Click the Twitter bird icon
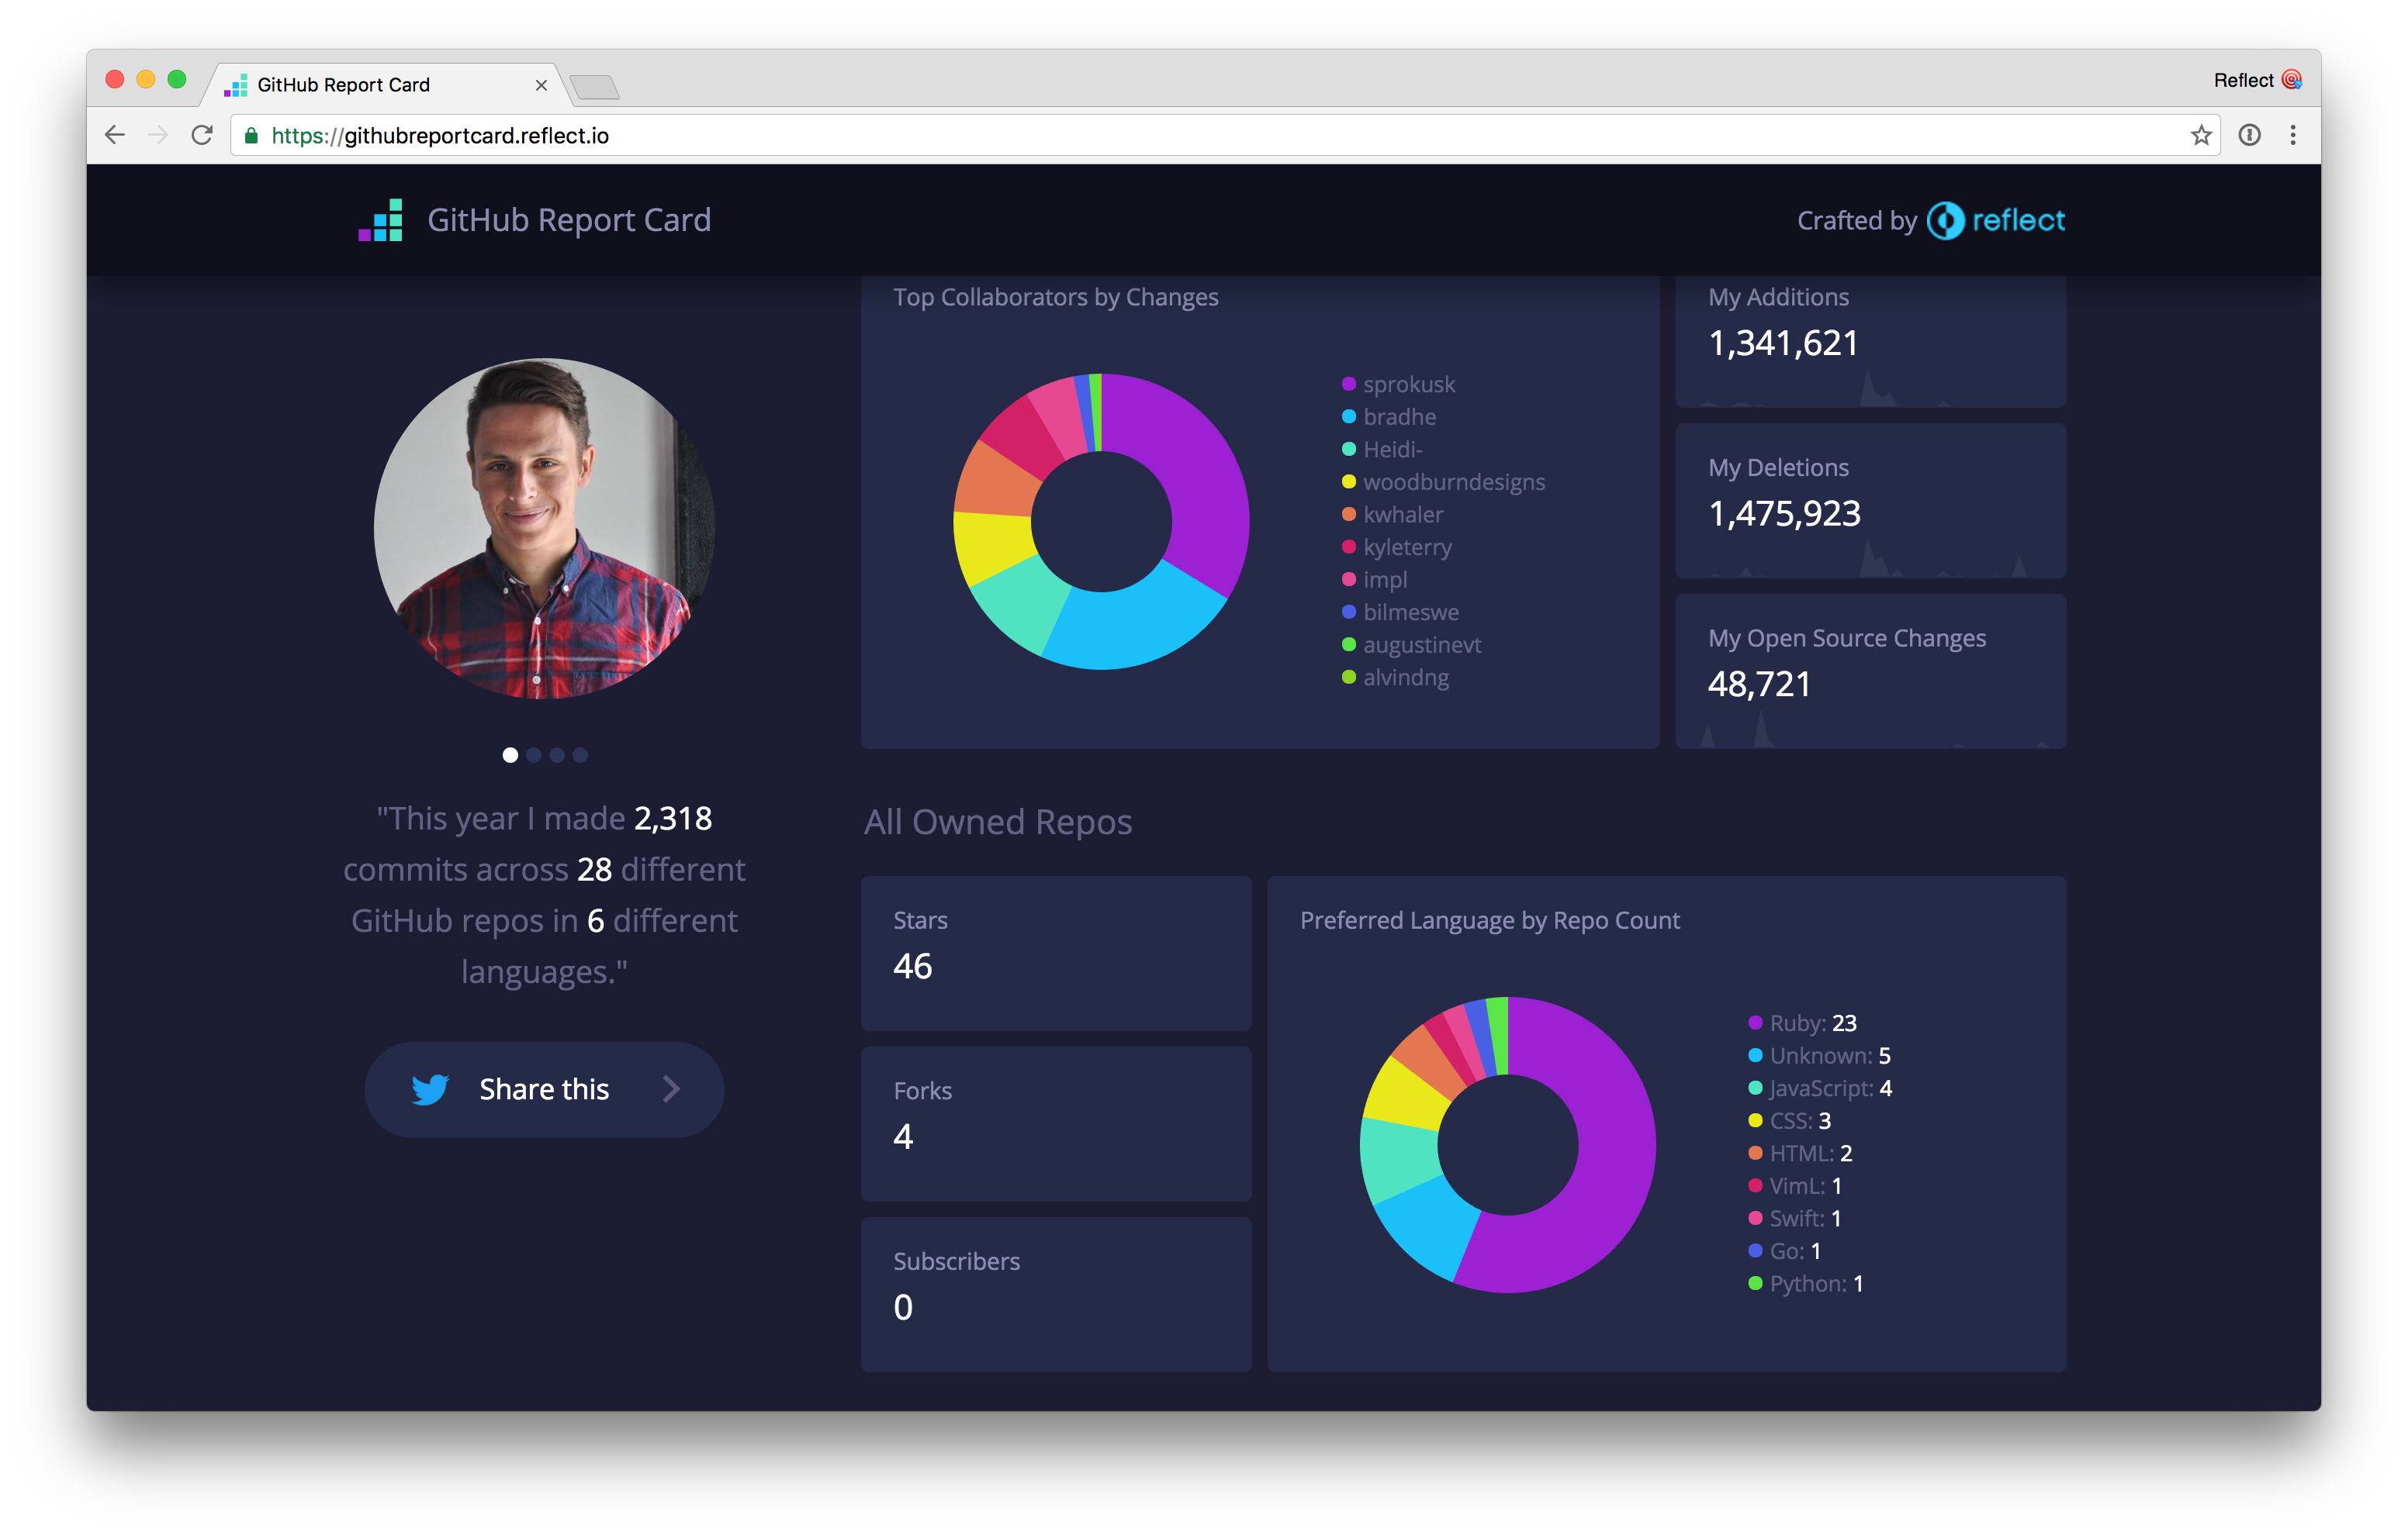Viewport: 2408px width, 1535px height. click(430, 1089)
